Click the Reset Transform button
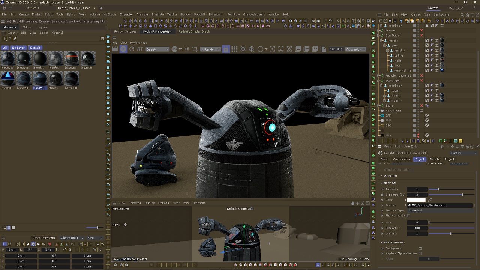 tap(43, 238)
